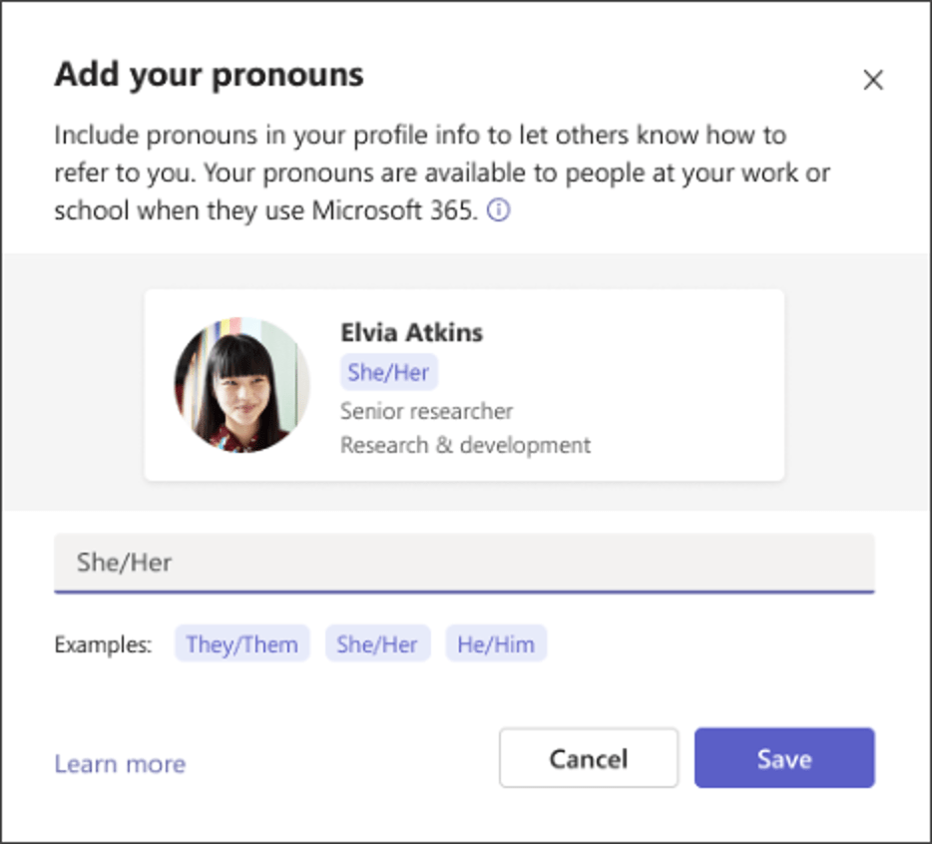Click the Examples label
Viewport: 932px width, 844px height.
click(x=103, y=644)
